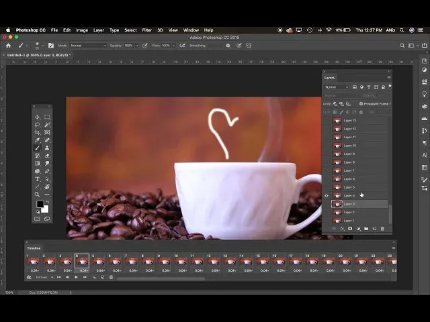The height and width of the screenshot is (322, 430).
Task: Select the Move tool
Action: 37,117
